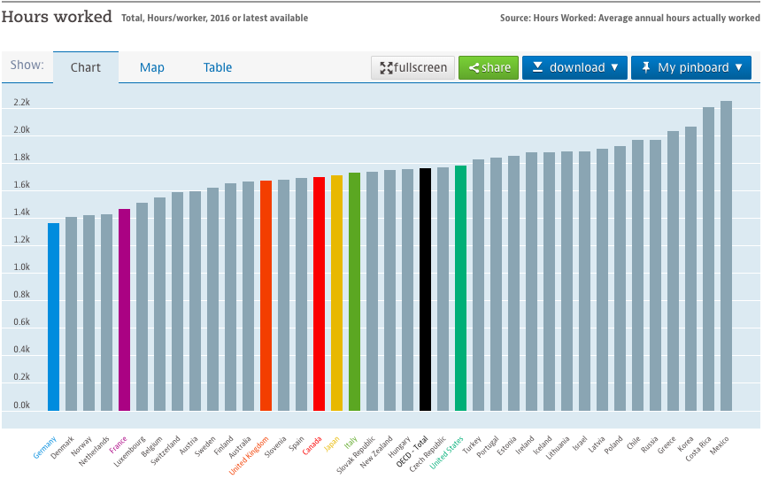Click the yellow Japan bar

[x=337, y=293]
